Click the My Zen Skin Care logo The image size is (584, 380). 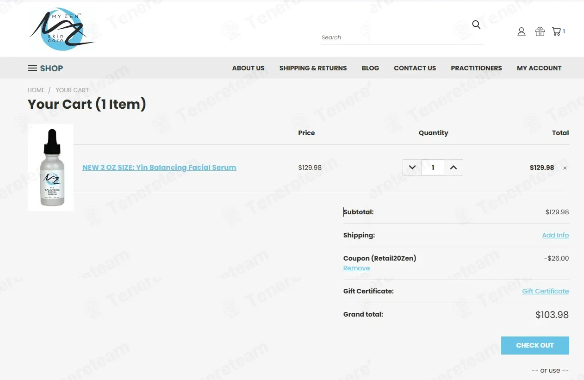[x=62, y=29]
